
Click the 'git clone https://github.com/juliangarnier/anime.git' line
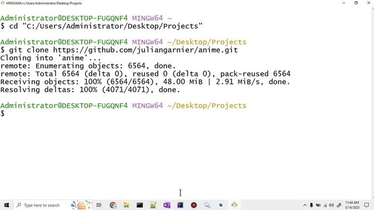(x=119, y=50)
